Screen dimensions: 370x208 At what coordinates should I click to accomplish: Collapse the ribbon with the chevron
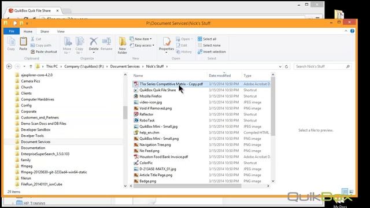pyautogui.click(x=346, y=31)
